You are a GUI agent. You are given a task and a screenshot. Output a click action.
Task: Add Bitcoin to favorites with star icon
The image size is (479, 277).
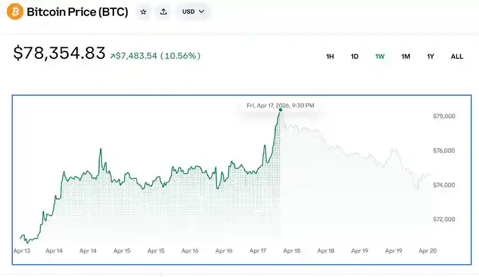click(143, 12)
